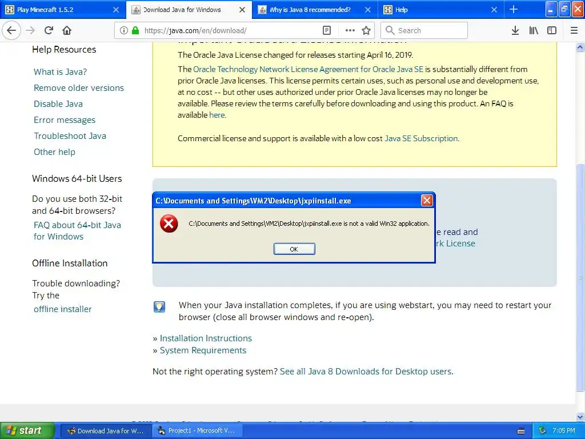This screenshot has height=439, width=585.
Task: Click the green secure padlock icon
Action: coord(135,30)
